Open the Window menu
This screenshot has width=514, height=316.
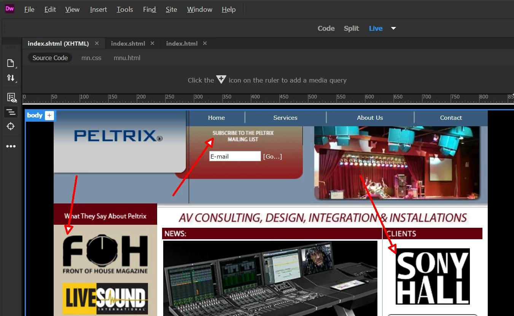[x=200, y=10]
